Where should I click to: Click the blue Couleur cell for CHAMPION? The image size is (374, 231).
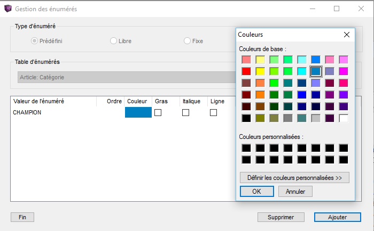pos(138,112)
